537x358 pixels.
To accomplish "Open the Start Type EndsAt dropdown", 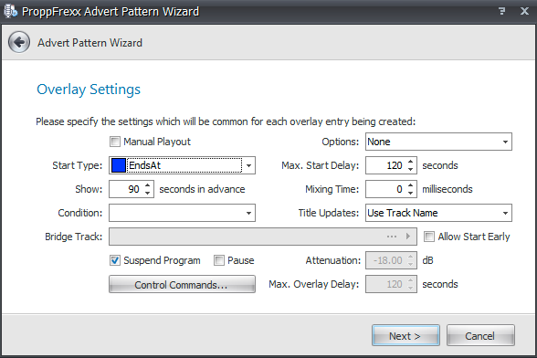I will coord(249,165).
